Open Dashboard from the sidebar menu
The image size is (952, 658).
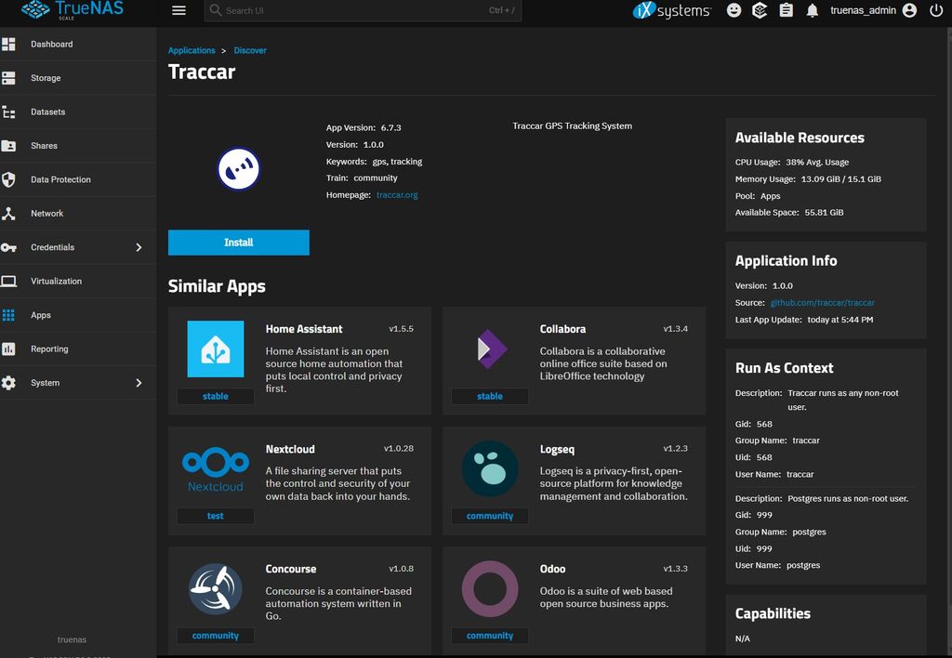52,45
